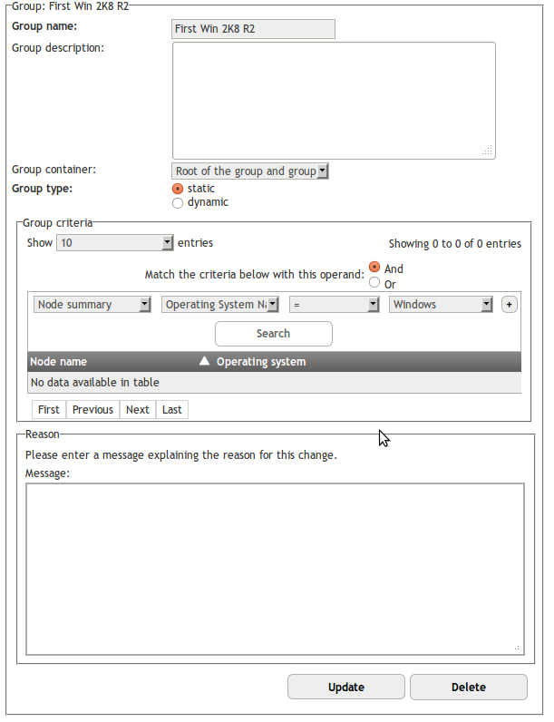Screen dimensions: 554x722
Task: Go to Next page of results
Action: (x=138, y=409)
